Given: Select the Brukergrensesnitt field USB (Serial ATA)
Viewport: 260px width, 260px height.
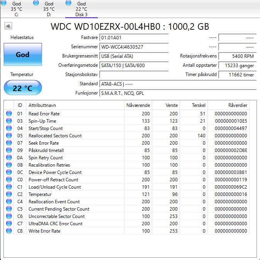Looking at the screenshot, I should click(x=134, y=56).
